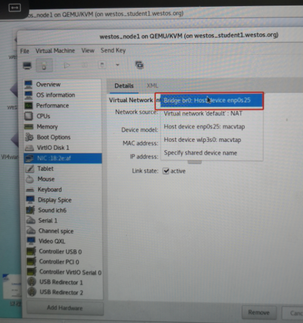This screenshot has height=323, width=303.
Task: Open Controller VirtIO Serial 0 entry
Action: click(65, 272)
